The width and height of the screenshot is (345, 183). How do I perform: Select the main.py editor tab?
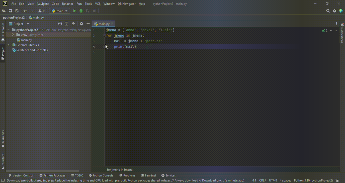click(x=103, y=24)
